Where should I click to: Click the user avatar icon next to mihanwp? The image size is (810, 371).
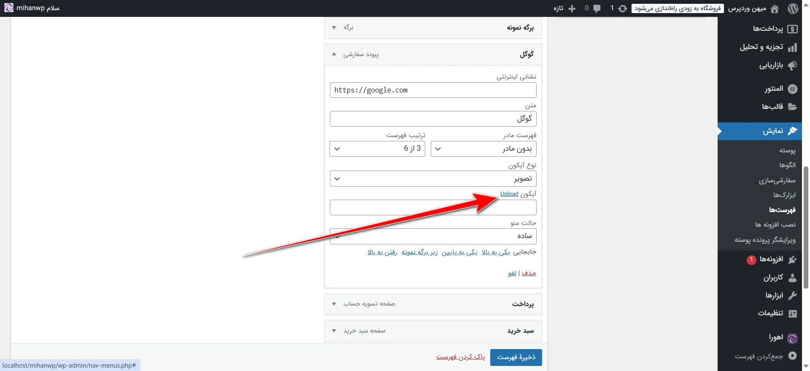9,8
